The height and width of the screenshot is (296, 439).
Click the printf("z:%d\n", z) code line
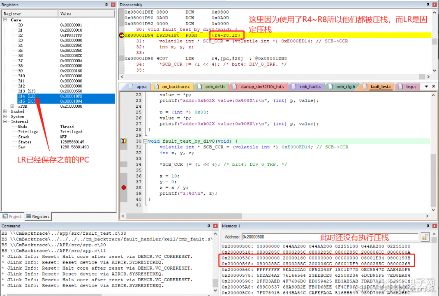(188, 193)
